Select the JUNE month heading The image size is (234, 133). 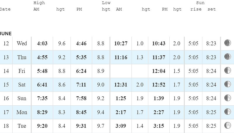click(x=6, y=33)
